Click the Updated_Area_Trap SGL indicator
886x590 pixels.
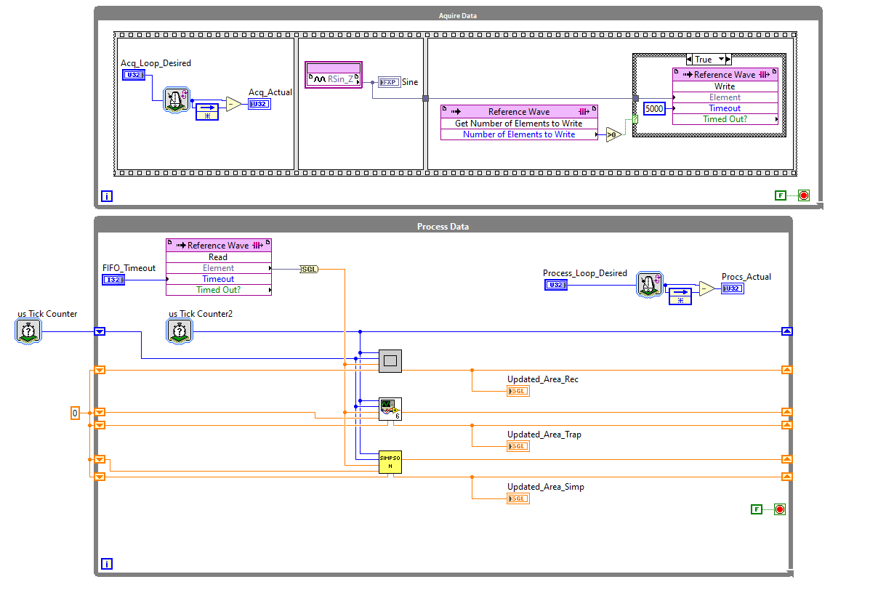click(x=518, y=446)
